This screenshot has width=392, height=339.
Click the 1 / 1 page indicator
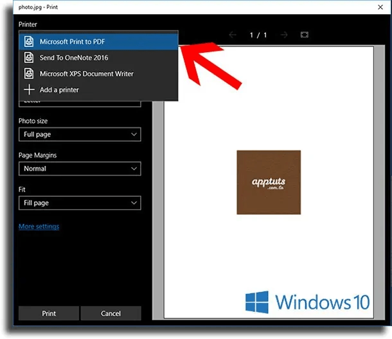coord(258,35)
